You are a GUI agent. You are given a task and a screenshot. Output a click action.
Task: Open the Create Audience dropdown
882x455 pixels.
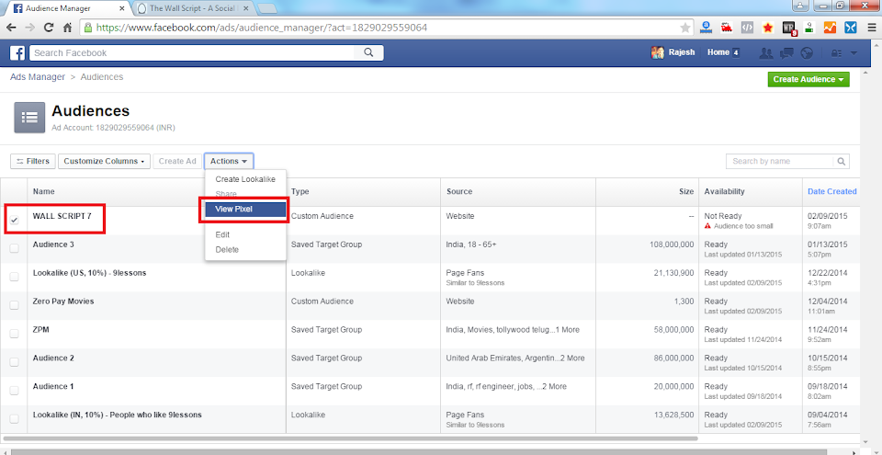[x=808, y=79]
